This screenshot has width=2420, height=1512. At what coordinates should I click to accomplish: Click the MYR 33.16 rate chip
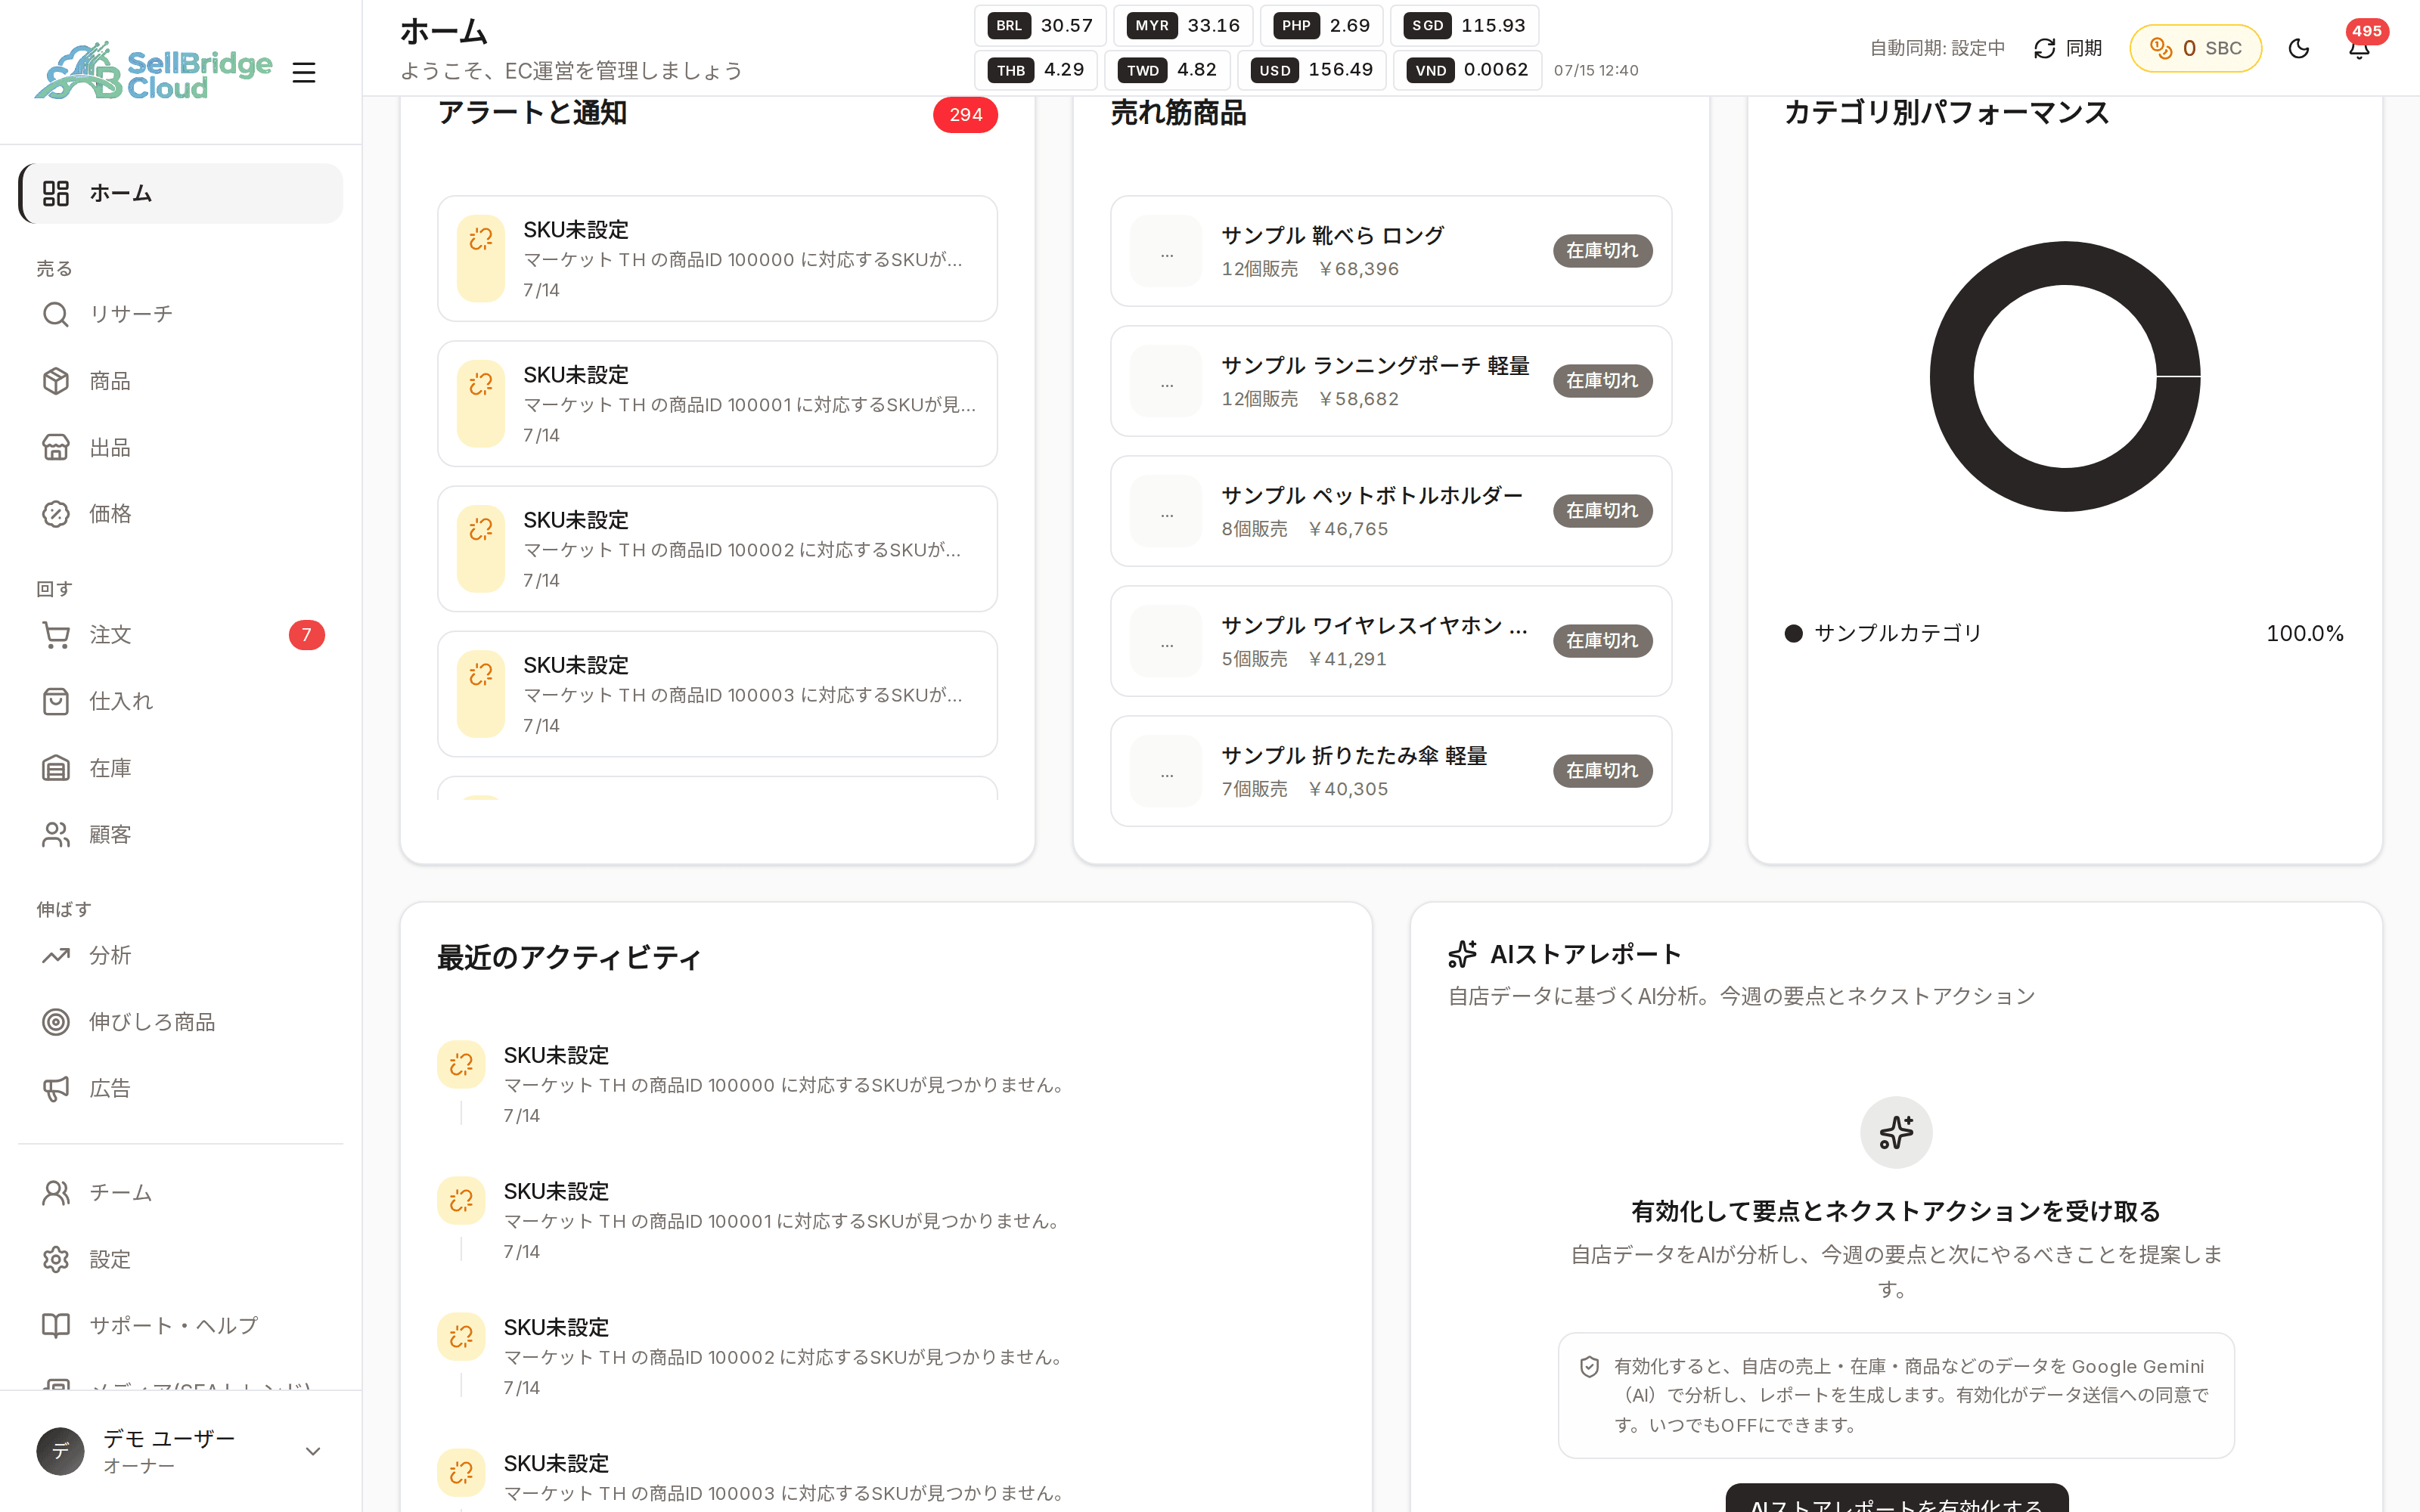[x=1184, y=26]
